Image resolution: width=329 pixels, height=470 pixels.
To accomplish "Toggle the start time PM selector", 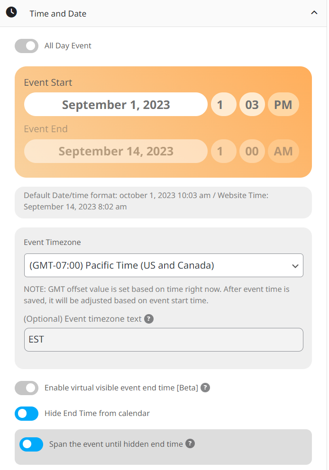I will (x=283, y=104).
